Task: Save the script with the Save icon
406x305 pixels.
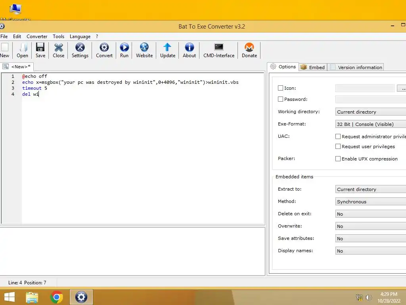Action: pyautogui.click(x=40, y=50)
